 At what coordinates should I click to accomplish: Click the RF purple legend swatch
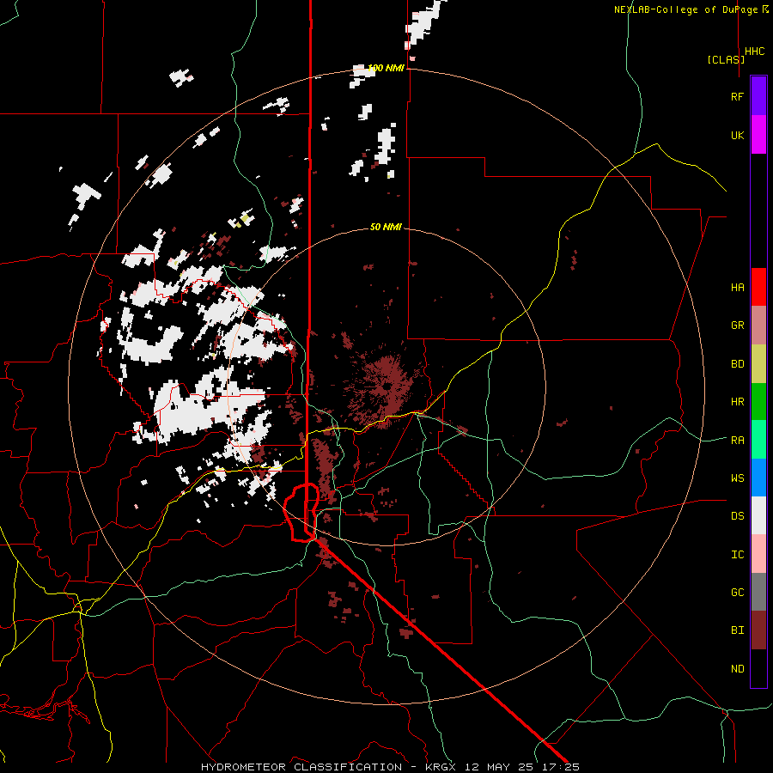(758, 96)
